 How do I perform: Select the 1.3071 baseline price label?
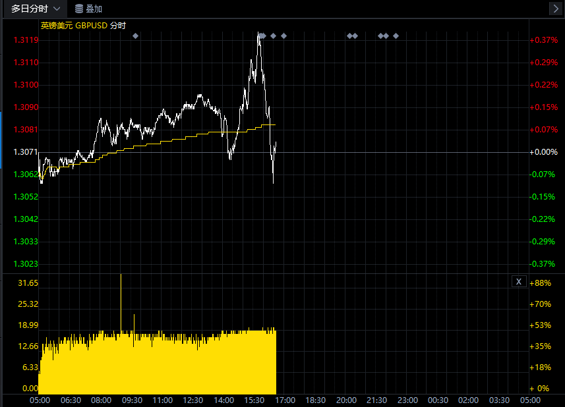point(26,152)
